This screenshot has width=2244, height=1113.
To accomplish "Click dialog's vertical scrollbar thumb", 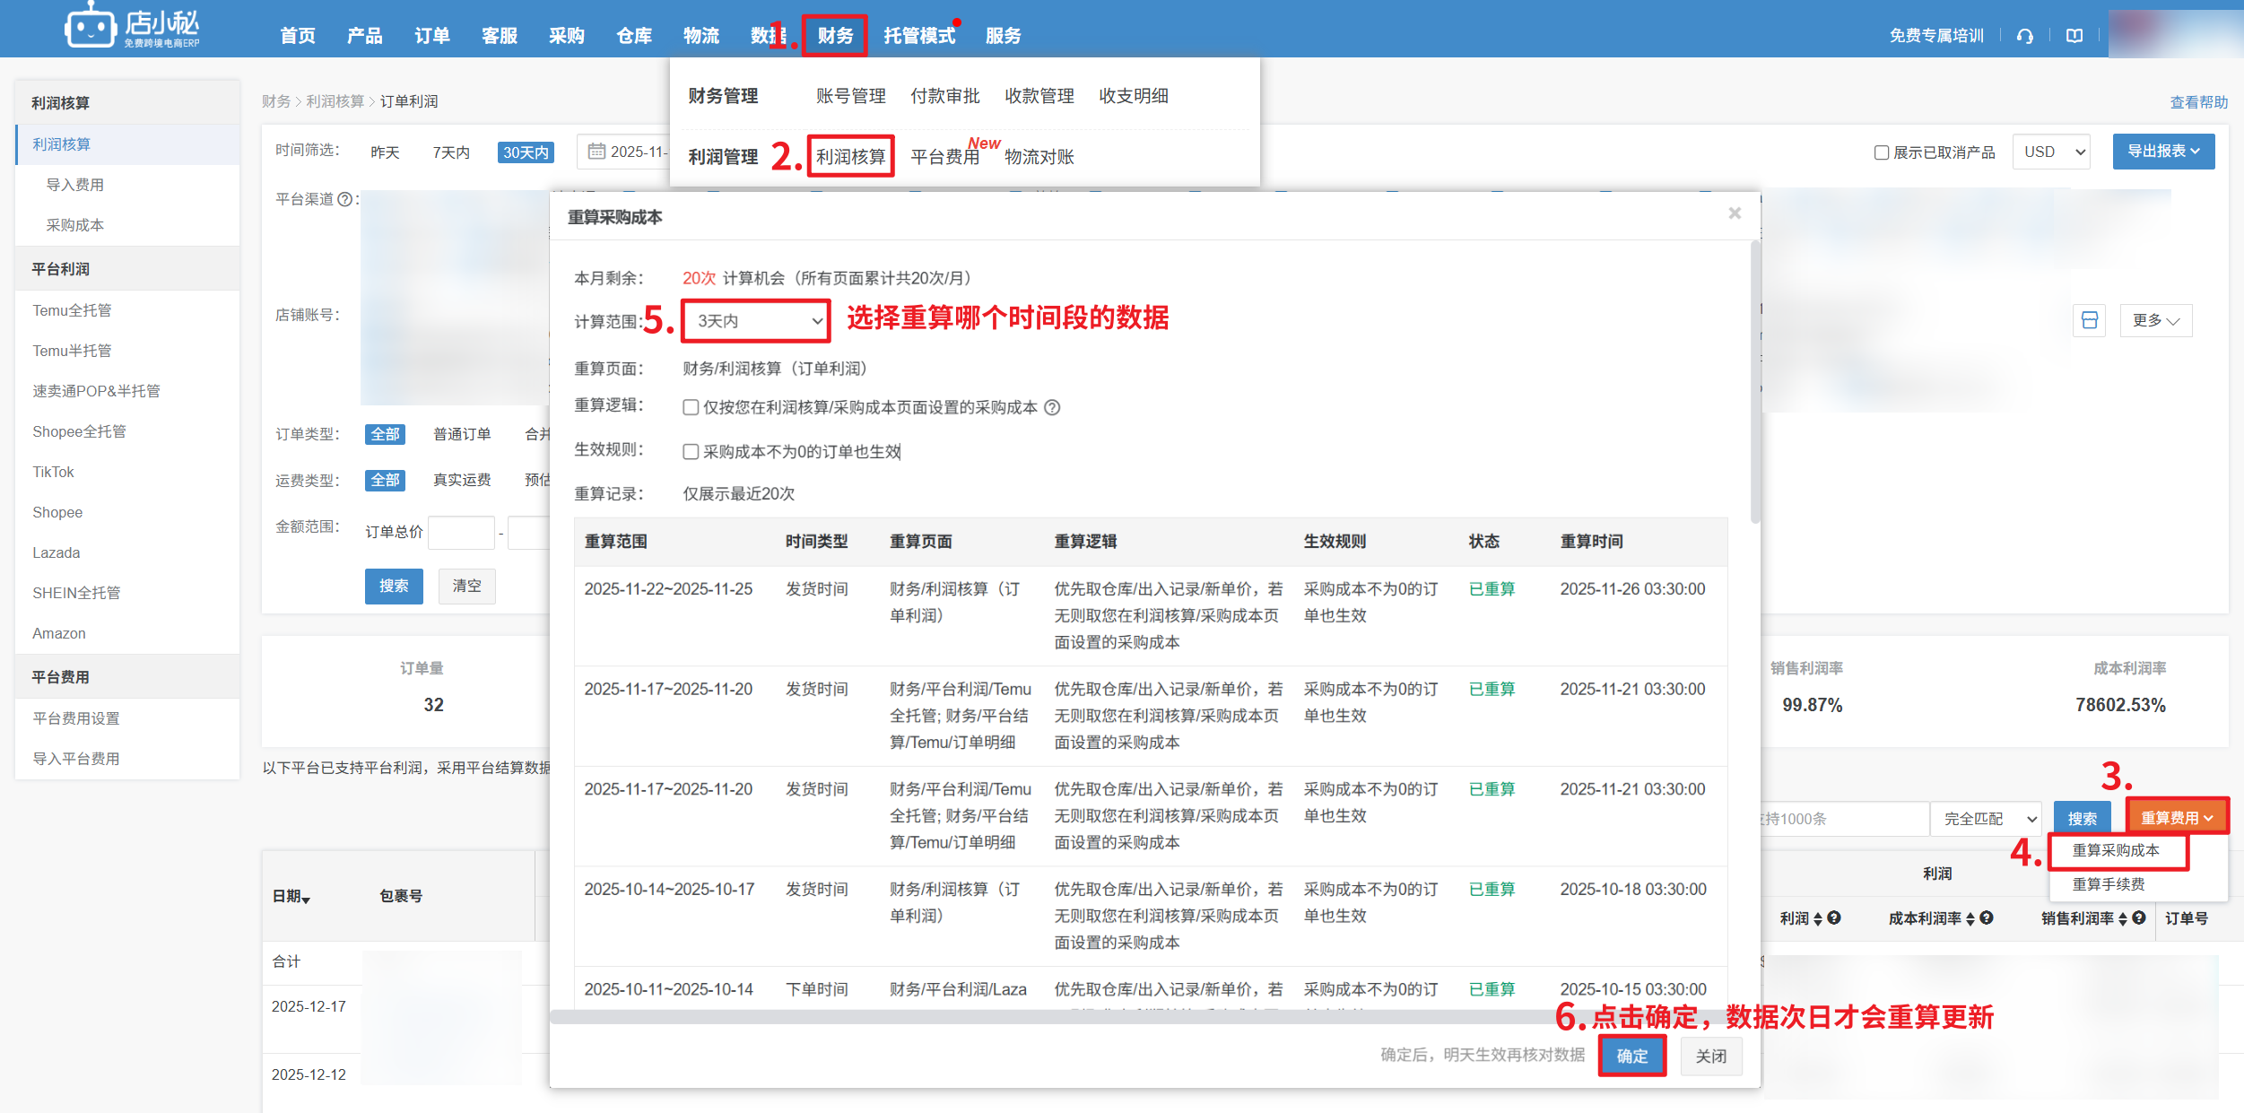I will click(x=1755, y=381).
